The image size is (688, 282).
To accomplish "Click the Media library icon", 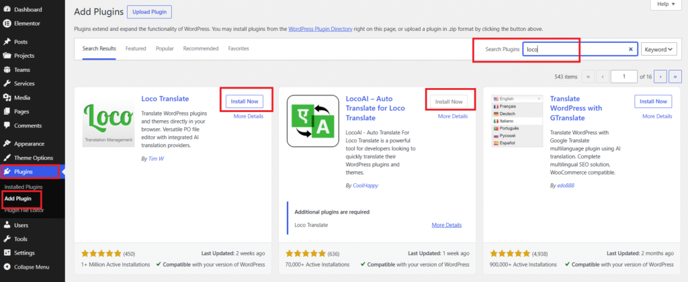I will pos(7,97).
